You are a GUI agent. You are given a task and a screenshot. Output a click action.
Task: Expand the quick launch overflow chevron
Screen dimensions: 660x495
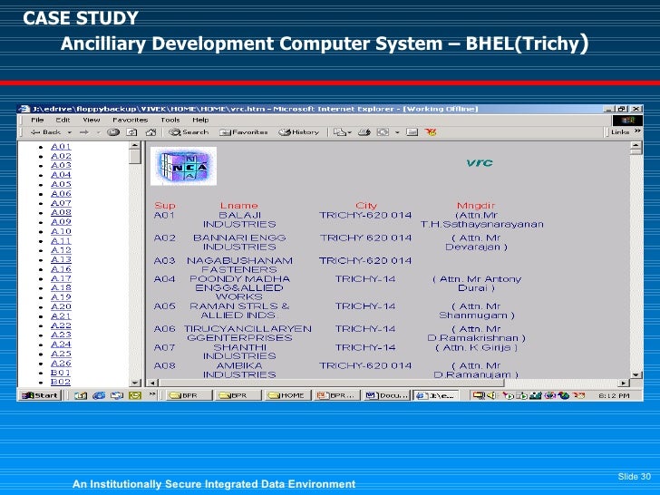(152, 394)
